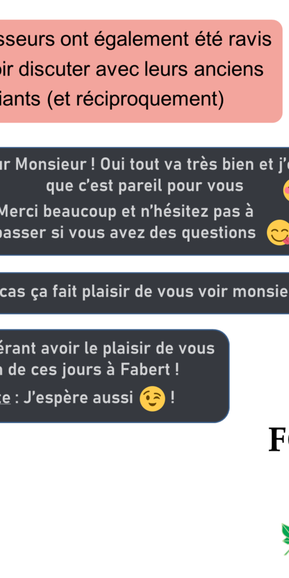Select the pink 'également été ravis' text box
This screenshot has width=289, height=578.
pyautogui.click(x=141, y=71)
